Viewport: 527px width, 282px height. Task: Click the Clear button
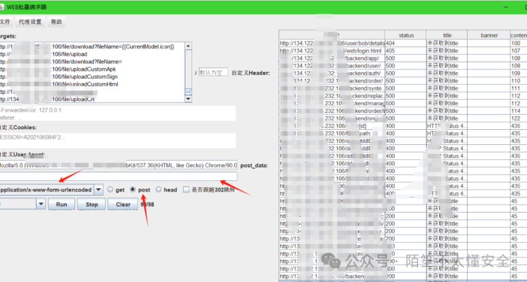click(123, 204)
